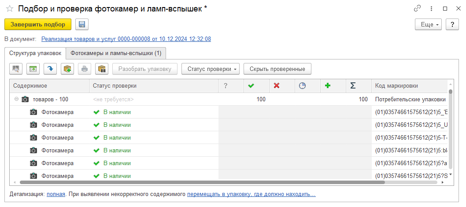Open the 'Реализация товаров и услуг' document link
The image size is (466, 207).
[126, 39]
